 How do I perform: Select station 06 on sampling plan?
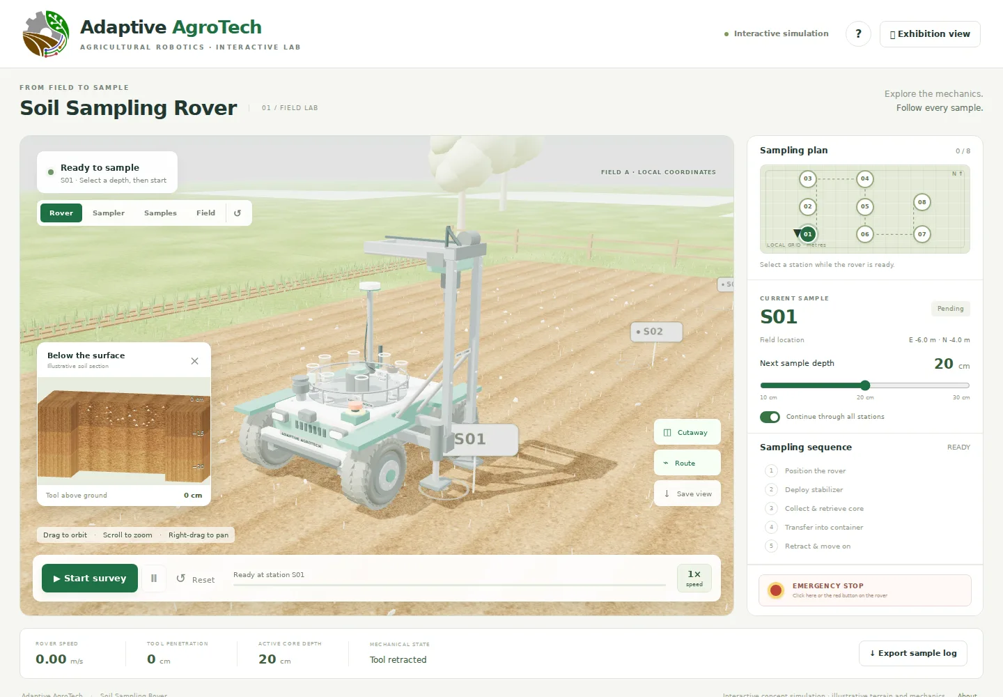pos(865,234)
